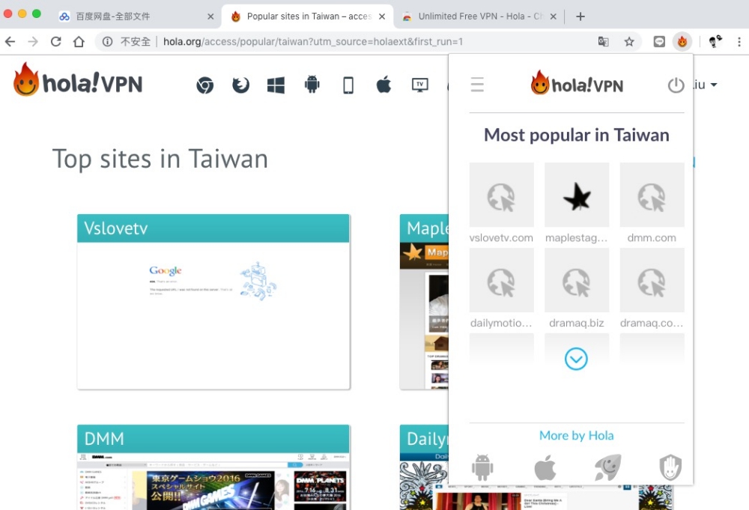
Task: Click the rocket accelerator icon in popup
Action: click(607, 467)
